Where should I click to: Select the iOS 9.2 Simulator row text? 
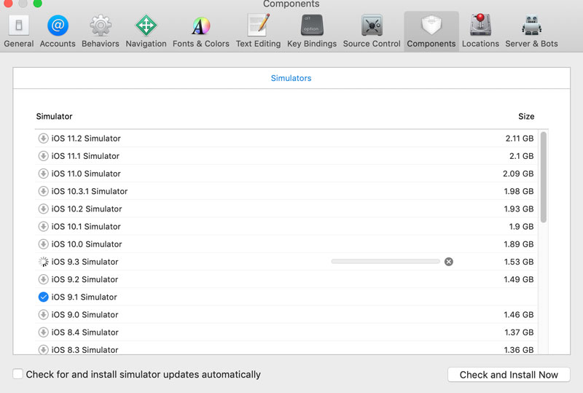(85, 279)
